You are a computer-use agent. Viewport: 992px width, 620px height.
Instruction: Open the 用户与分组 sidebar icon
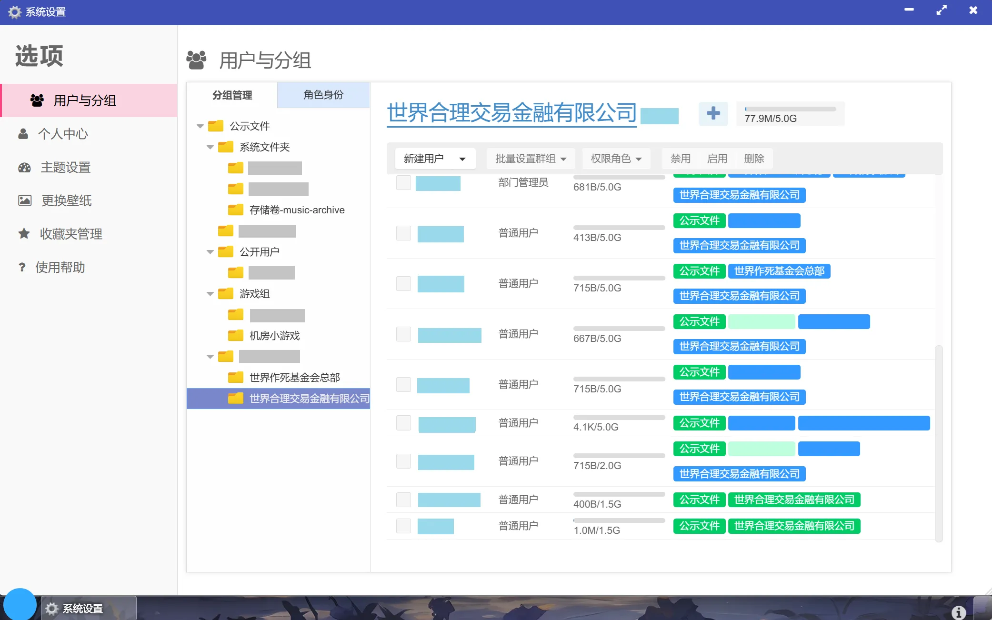[37, 100]
